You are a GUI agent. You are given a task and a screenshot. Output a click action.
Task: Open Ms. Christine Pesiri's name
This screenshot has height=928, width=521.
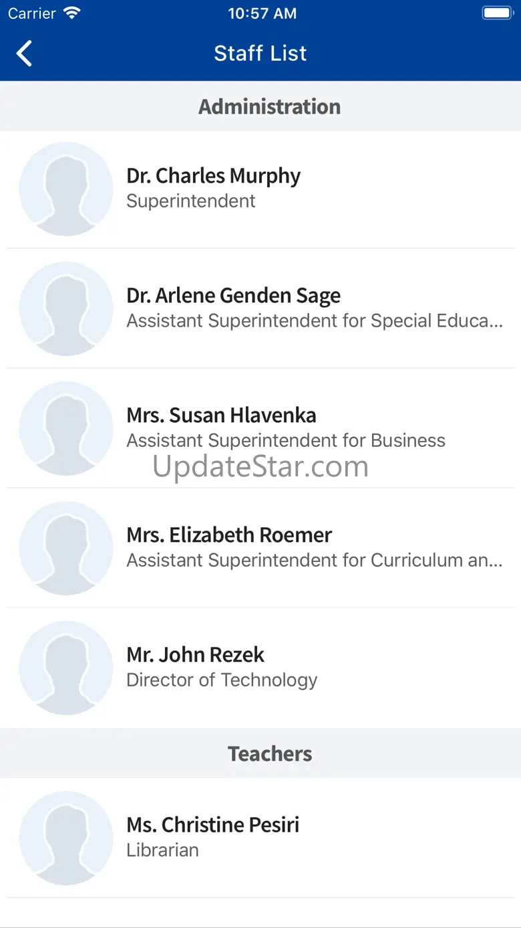[213, 825]
